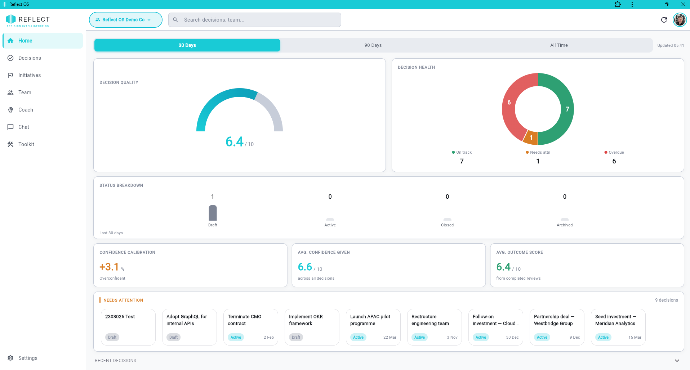This screenshot has height=370, width=690.
Task: Open Team in the sidebar
Action: (x=43, y=92)
